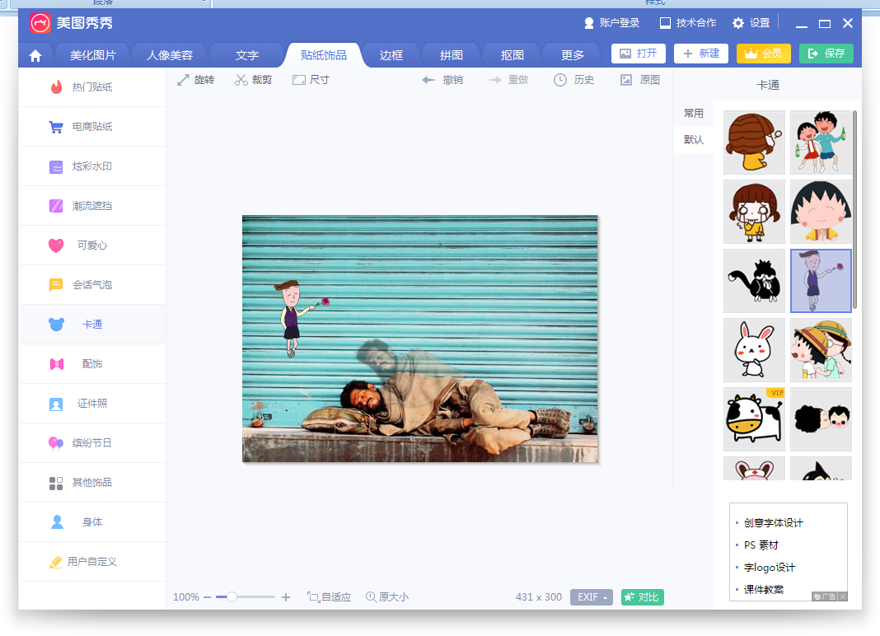Open the 字logo设计 ad link
The width and height of the screenshot is (880, 636).
[x=770, y=568]
